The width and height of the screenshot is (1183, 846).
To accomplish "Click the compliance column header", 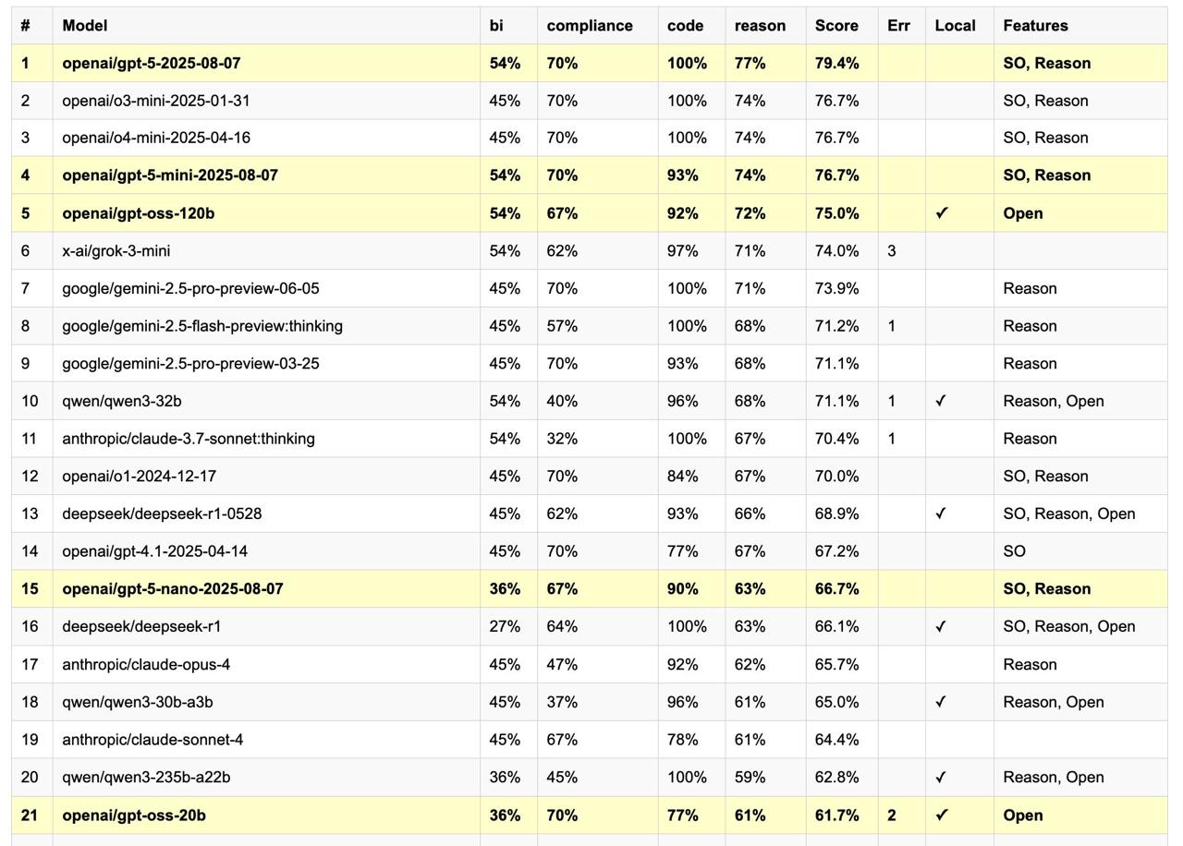I will point(590,26).
